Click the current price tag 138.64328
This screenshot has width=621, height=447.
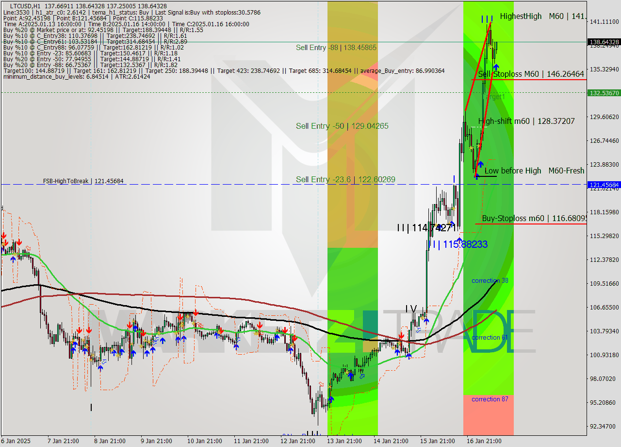604,42
